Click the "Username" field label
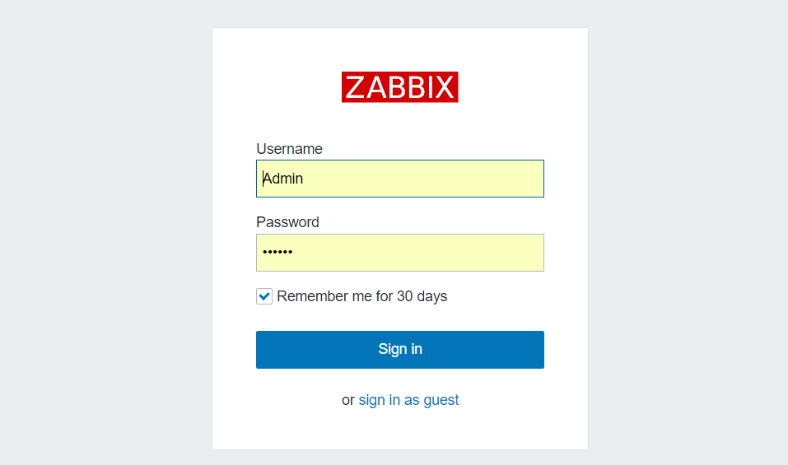 tap(289, 149)
